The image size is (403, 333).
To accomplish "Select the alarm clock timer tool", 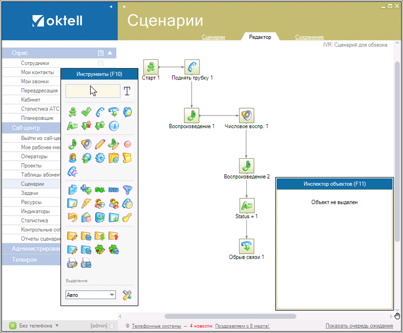I will pos(127,112).
